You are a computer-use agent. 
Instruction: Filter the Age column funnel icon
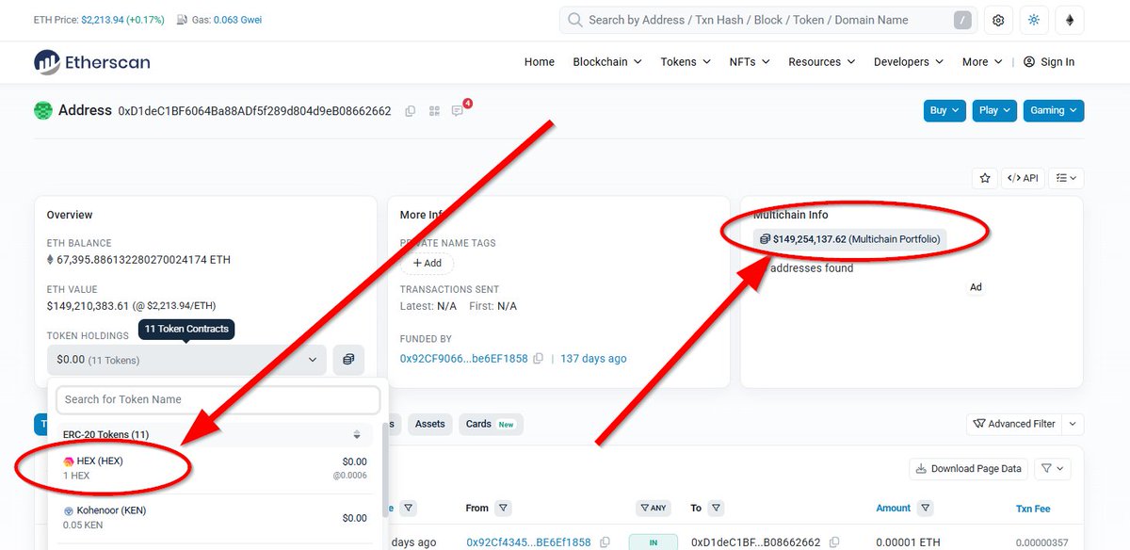(x=408, y=509)
